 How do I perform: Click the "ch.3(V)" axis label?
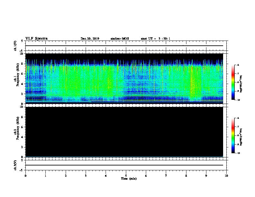[x=15, y=165]
